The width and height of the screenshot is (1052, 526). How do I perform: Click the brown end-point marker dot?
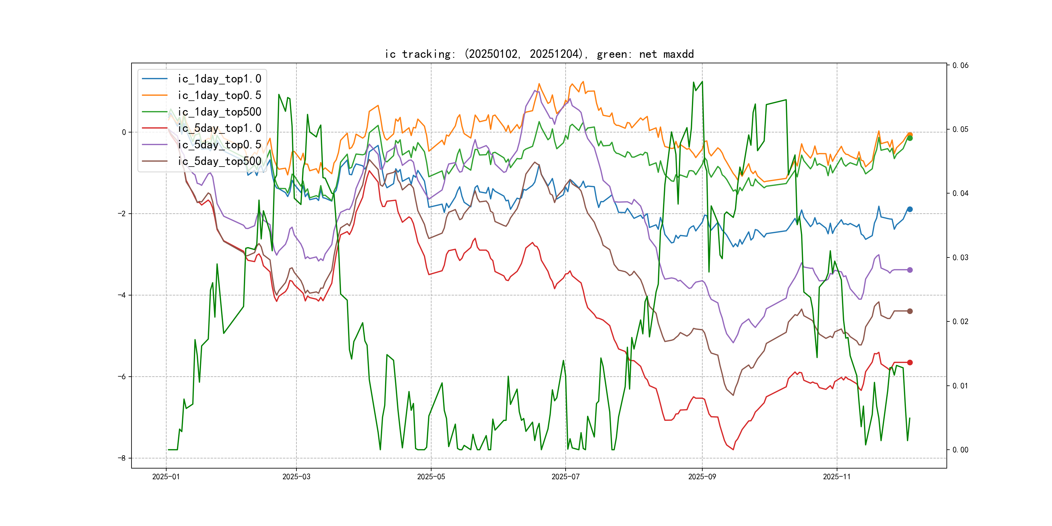(x=909, y=311)
